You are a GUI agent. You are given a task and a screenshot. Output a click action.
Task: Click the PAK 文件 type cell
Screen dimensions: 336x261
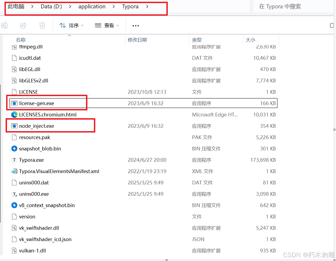pos(202,137)
